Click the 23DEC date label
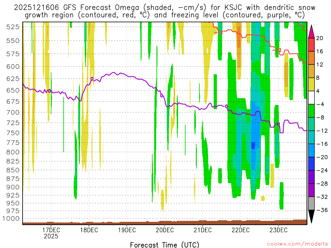Image resolution: width=331 pixels, height=248 pixels. click(278, 230)
